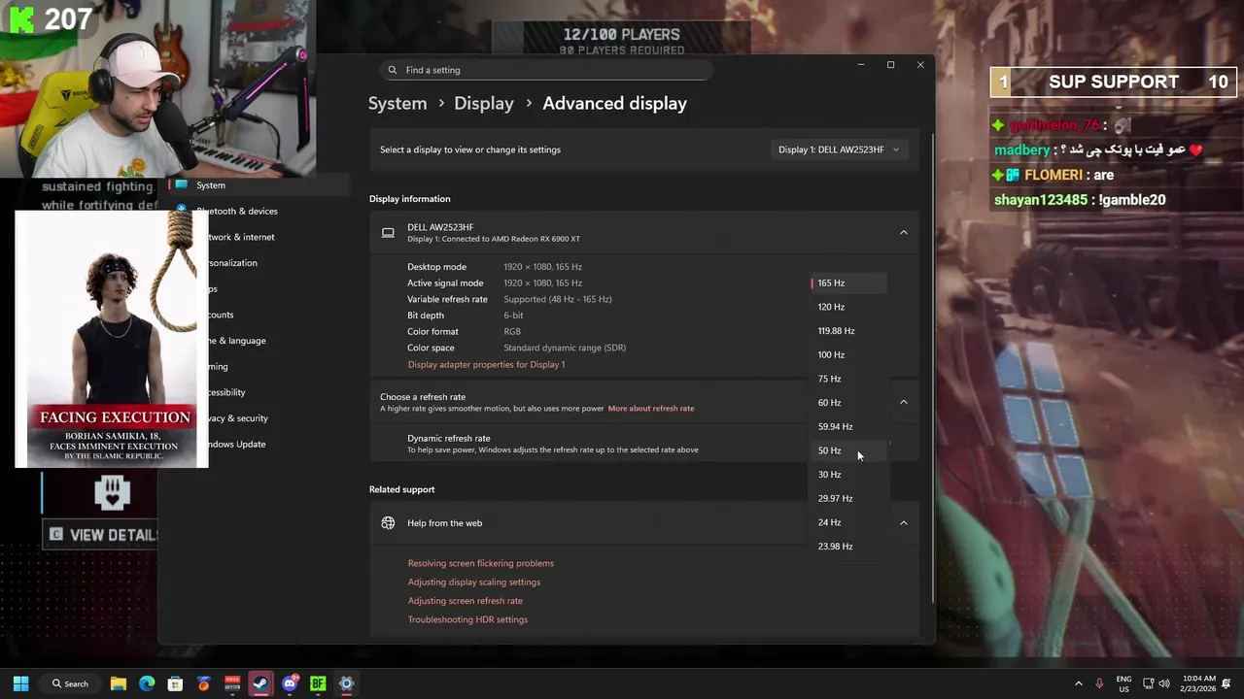Open Adjusting screen refresh rate link

click(465, 601)
